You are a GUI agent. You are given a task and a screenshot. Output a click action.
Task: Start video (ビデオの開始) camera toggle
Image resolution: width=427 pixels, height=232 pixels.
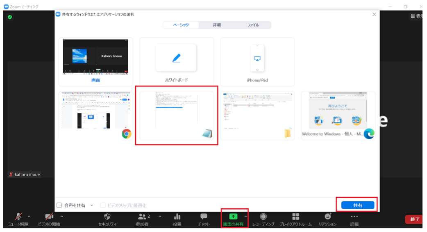[x=49, y=217]
